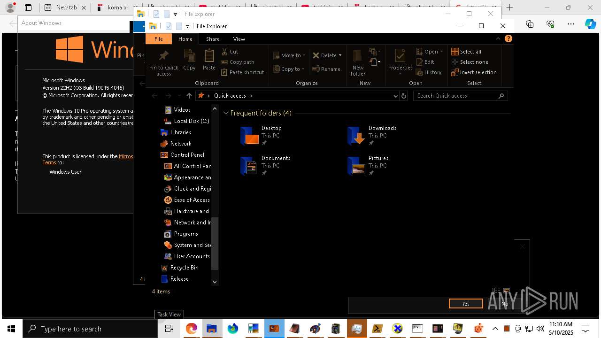Click the File Explorer taskbar icon
The width and height of the screenshot is (601, 338).
pyautogui.click(x=212, y=329)
